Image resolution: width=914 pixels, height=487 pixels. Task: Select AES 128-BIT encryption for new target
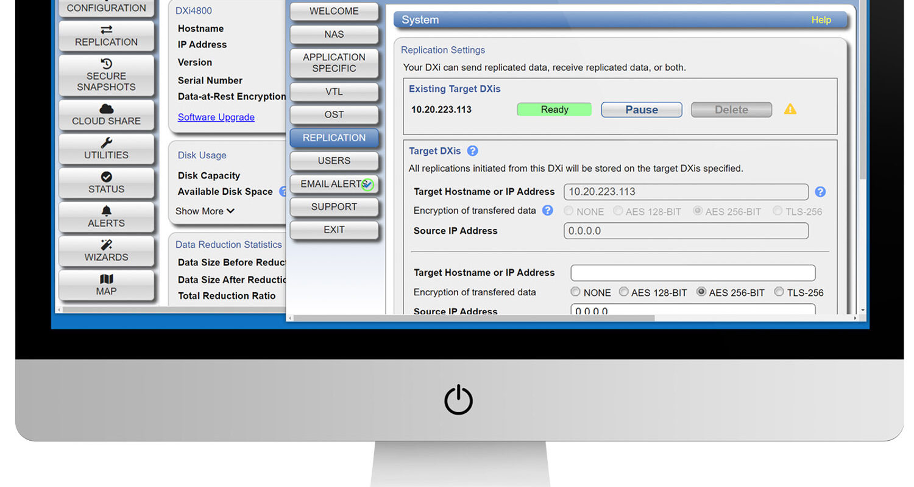pyautogui.click(x=623, y=292)
